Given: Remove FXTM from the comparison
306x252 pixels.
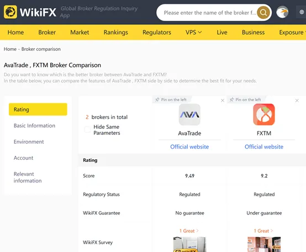Looking at the screenshot, I should point(297,101).
